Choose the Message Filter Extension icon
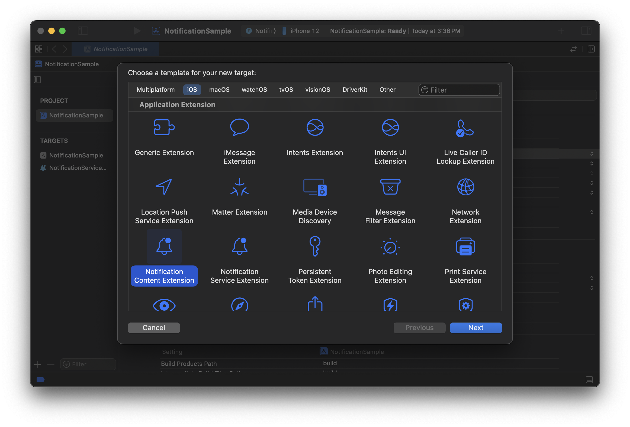Viewport: 630px width, 427px height. [x=390, y=187]
